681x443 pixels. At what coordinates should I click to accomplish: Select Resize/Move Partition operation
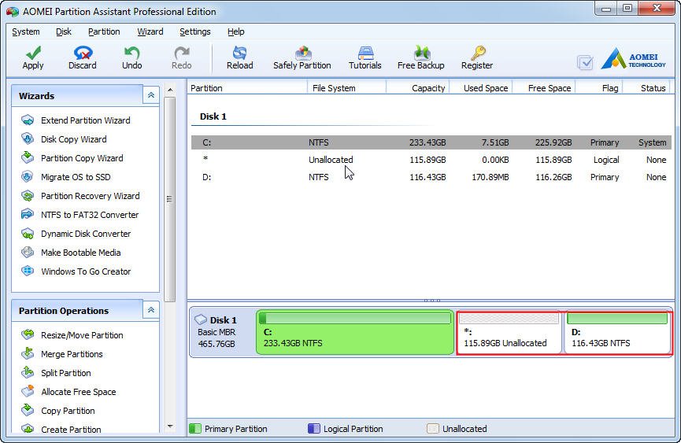point(72,335)
